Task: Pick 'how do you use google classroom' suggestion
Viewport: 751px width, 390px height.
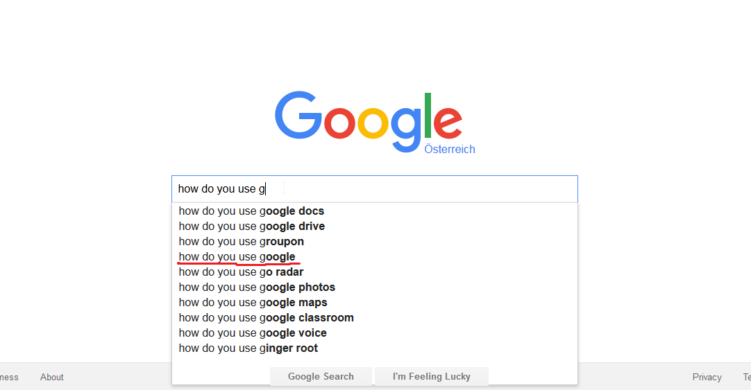Action: point(375,318)
